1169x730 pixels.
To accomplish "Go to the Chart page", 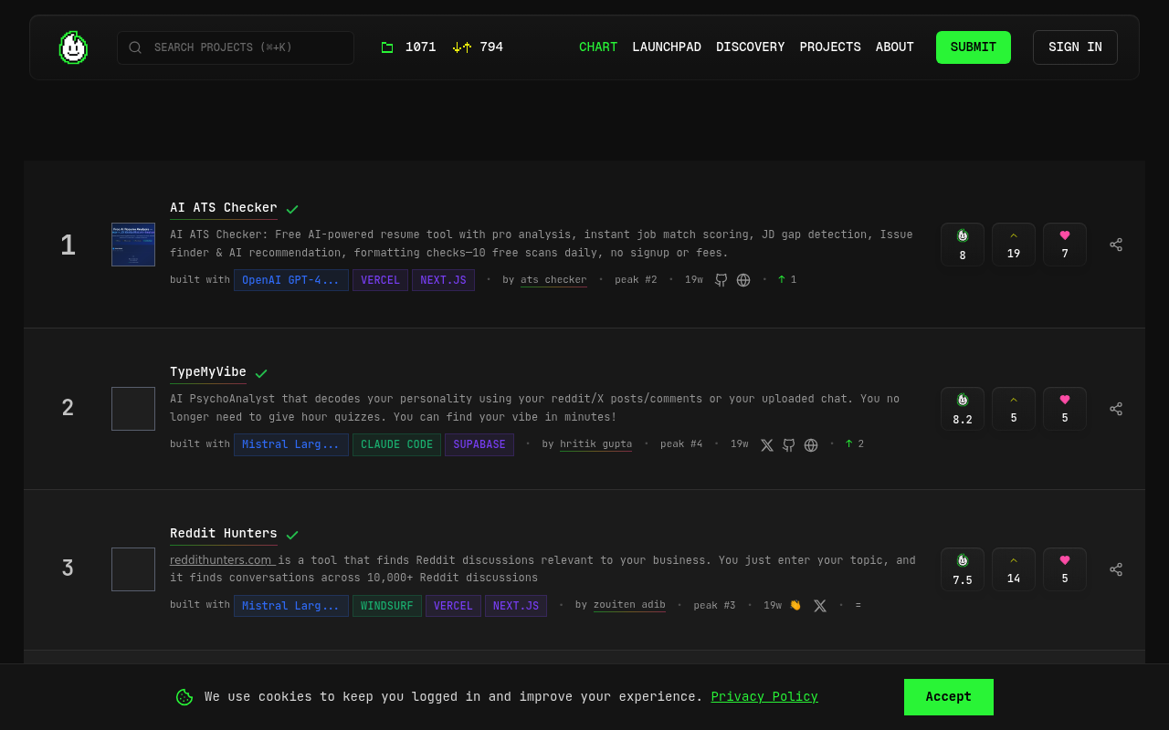I will (598, 47).
